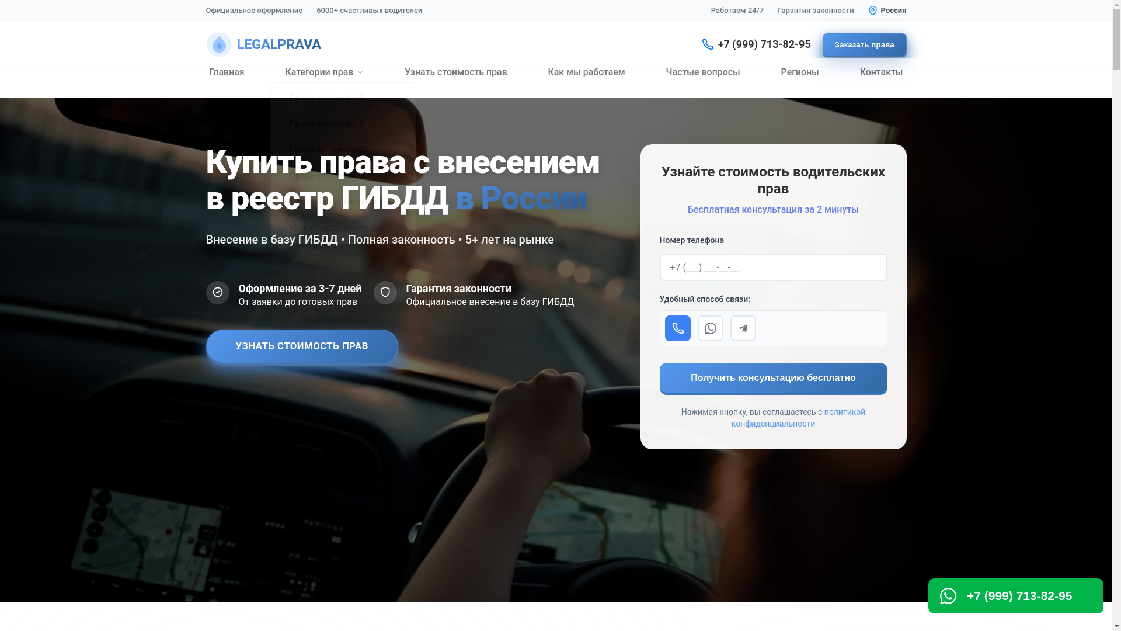Choose Права категории B from dropdown
The width and height of the screenshot is (1121, 631).
coord(326,98)
